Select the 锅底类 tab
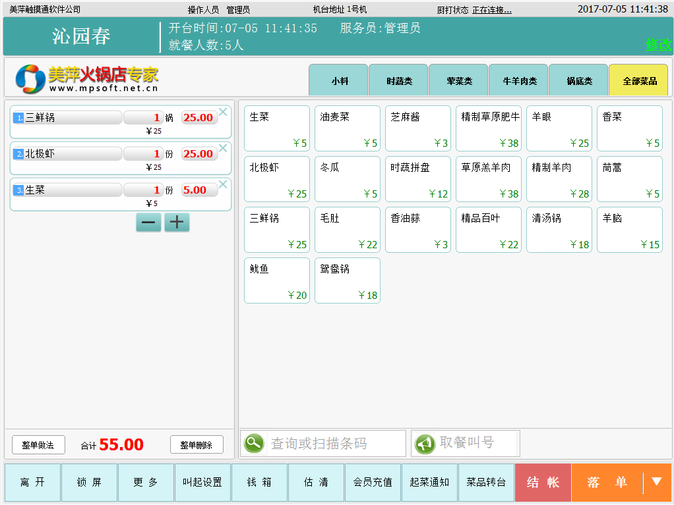 tap(578, 81)
